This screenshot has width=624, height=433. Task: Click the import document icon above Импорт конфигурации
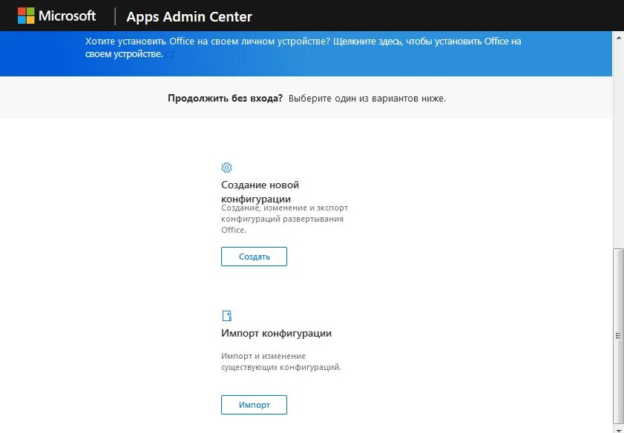[226, 316]
